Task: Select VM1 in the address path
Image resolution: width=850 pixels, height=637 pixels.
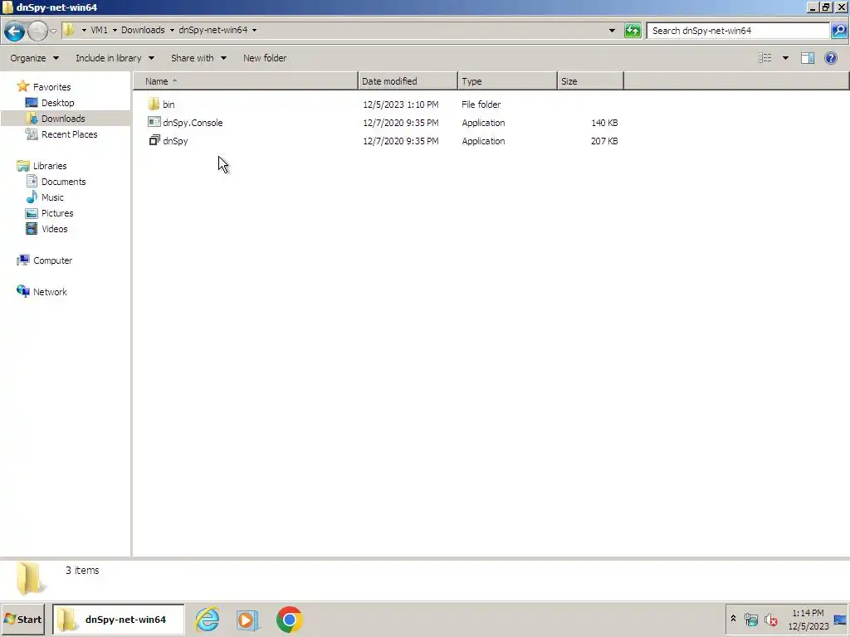Action: click(x=100, y=30)
